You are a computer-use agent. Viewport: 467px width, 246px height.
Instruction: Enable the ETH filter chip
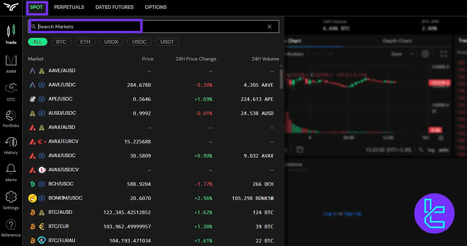click(x=85, y=42)
